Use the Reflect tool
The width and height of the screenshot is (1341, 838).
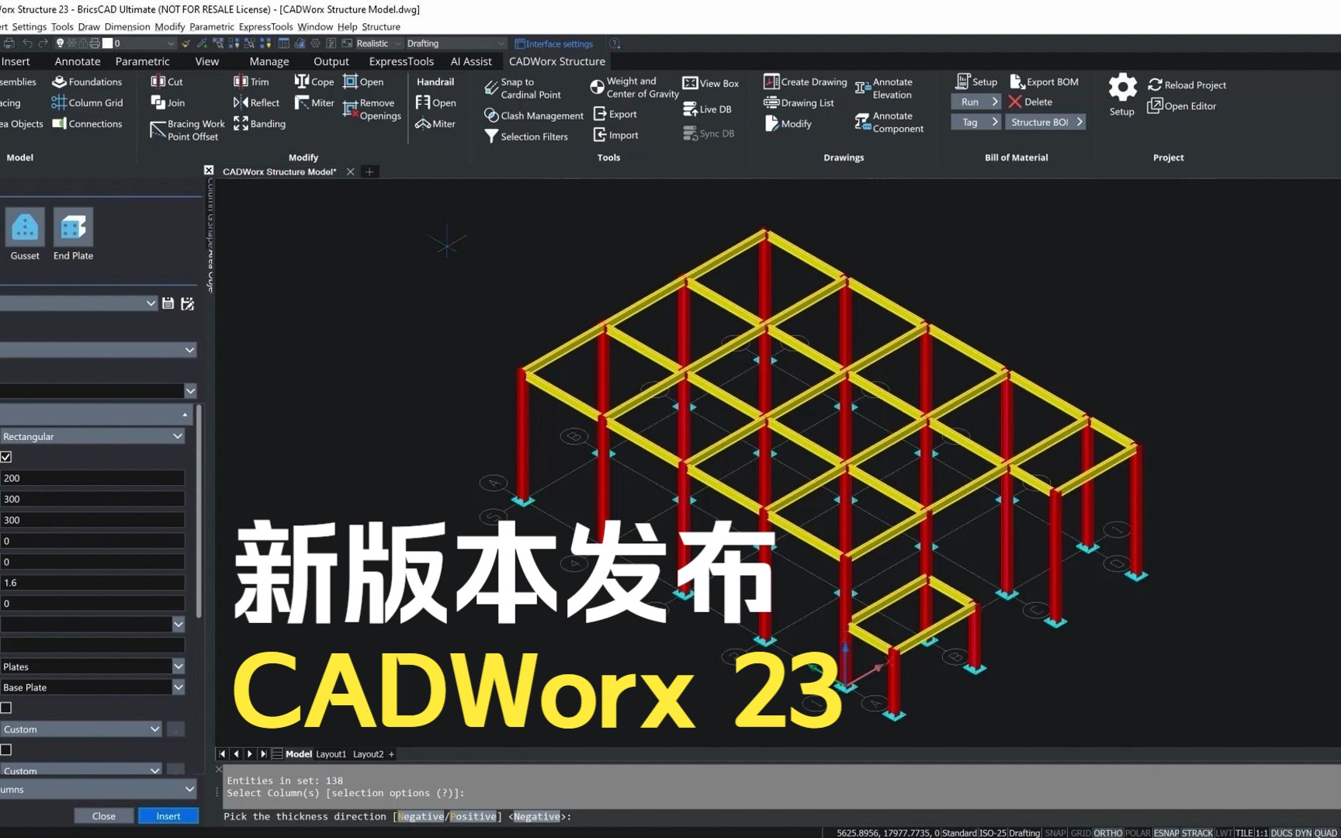coord(257,102)
